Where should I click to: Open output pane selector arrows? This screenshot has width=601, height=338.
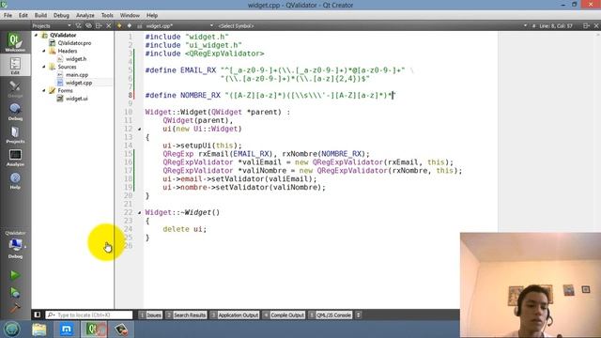pyautogui.click(x=358, y=315)
